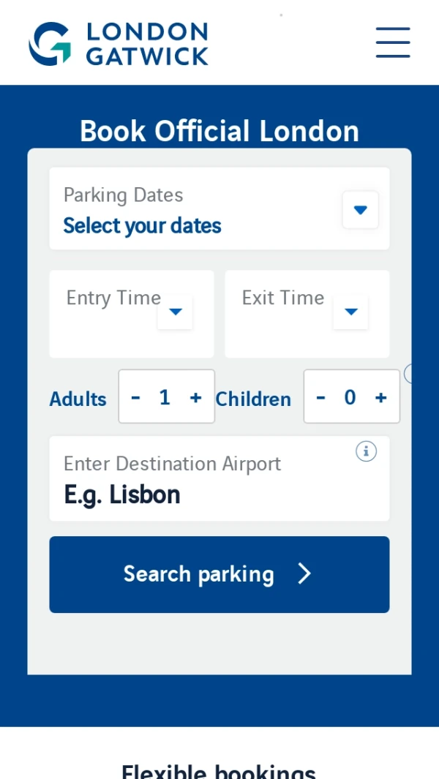Image resolution: width=439 pixels, height=779 pixels.
Task: Click the plus icon beside Adults
Action: tap(195, 397)
